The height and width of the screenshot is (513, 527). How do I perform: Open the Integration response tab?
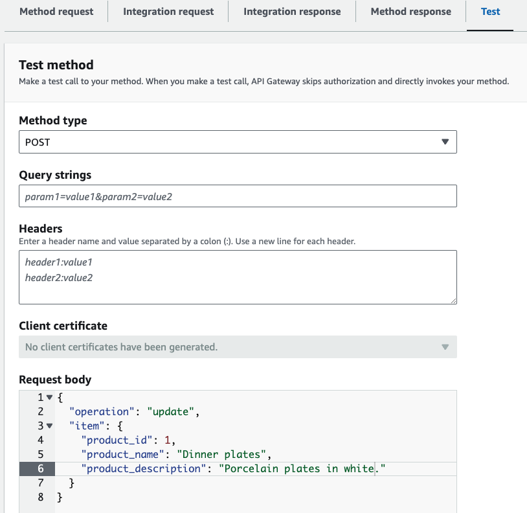click(292, 12)
